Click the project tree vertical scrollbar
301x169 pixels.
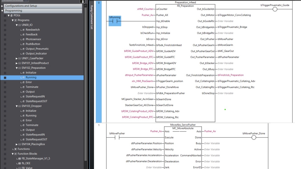pos(86,82)
